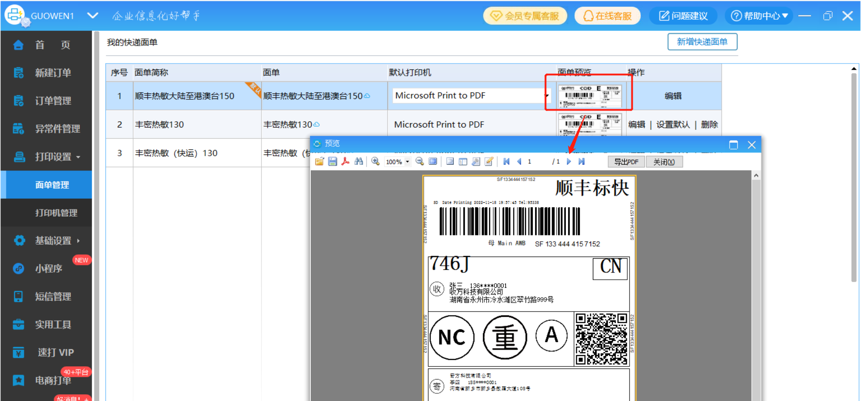Image resolution: width=861 pixels, height=401 pixels.
Task: Click 问题建议 button
Action: pyautogui.click(x=683, y=16)
